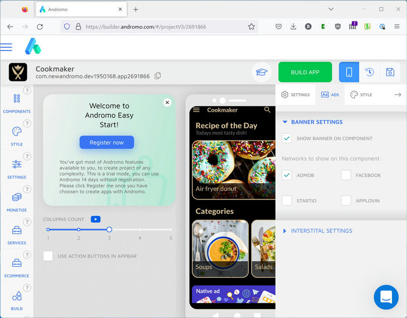The width and height of the screenshot is (407, 318).
Task: Open the version history clock icon
Action: [x=369, y=72]
